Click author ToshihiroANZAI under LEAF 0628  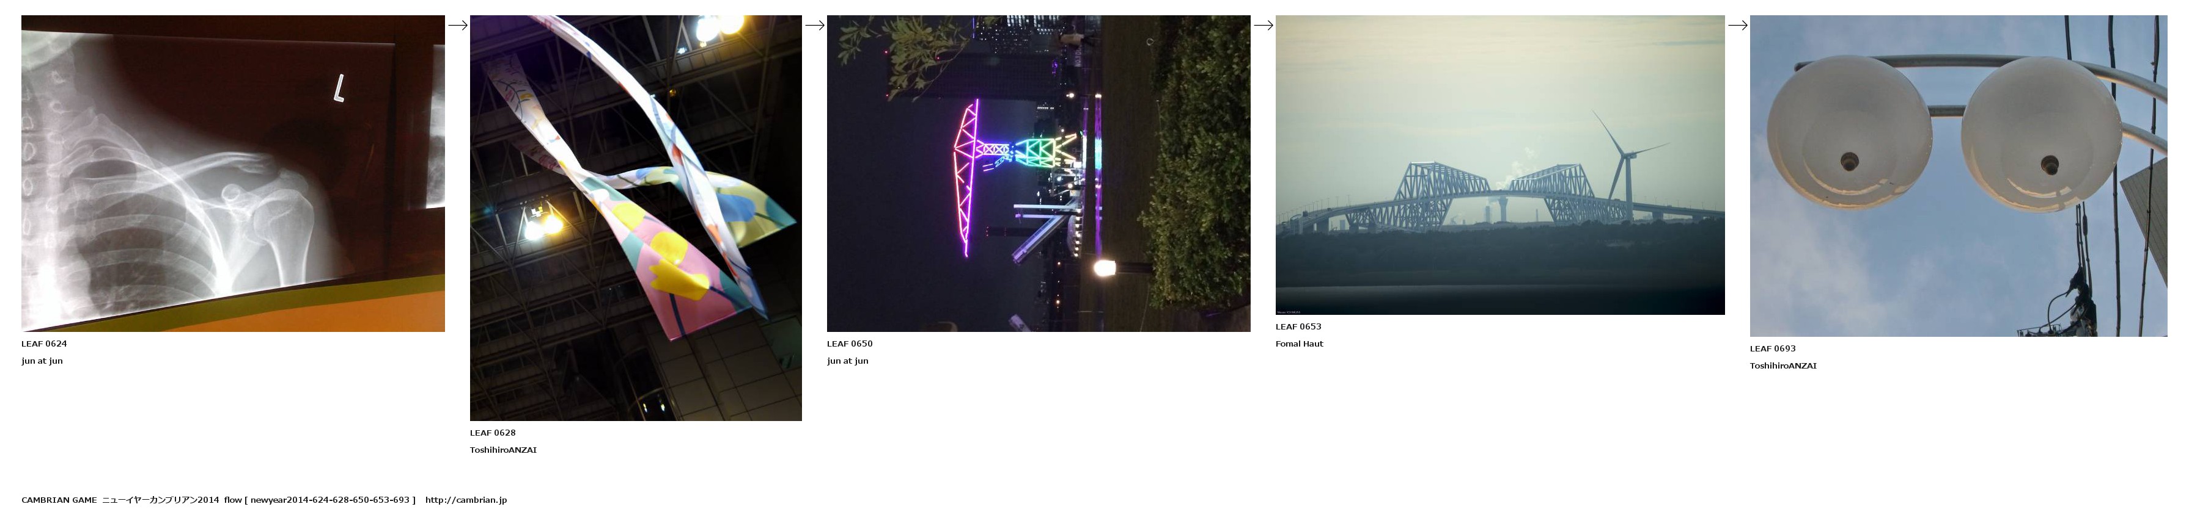pos(503,450)
